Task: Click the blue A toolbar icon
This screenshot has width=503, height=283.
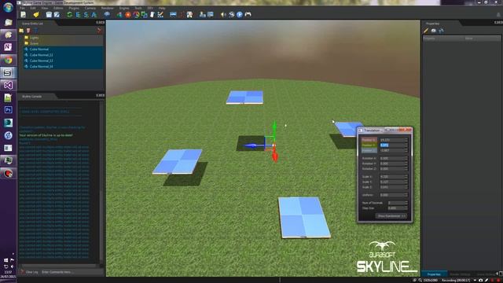Action: [x=94, y=14]
